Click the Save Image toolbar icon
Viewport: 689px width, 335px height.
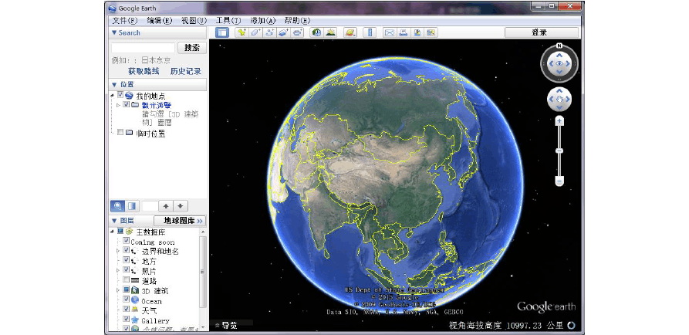417,32
